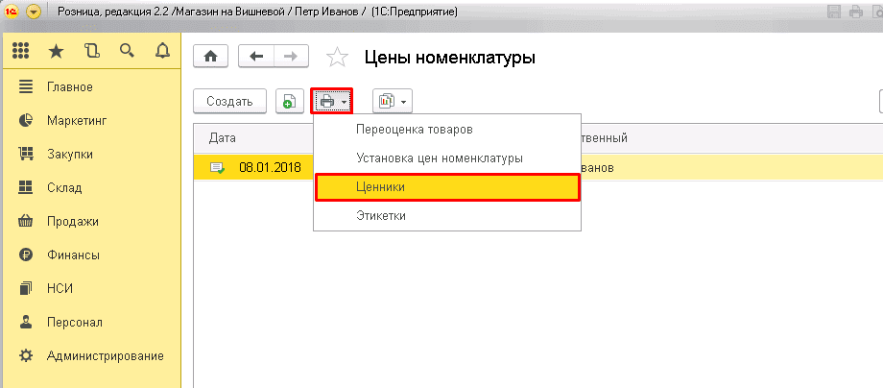
Task: Add page to favorites with star outline
Action: [x=337, y=58]
